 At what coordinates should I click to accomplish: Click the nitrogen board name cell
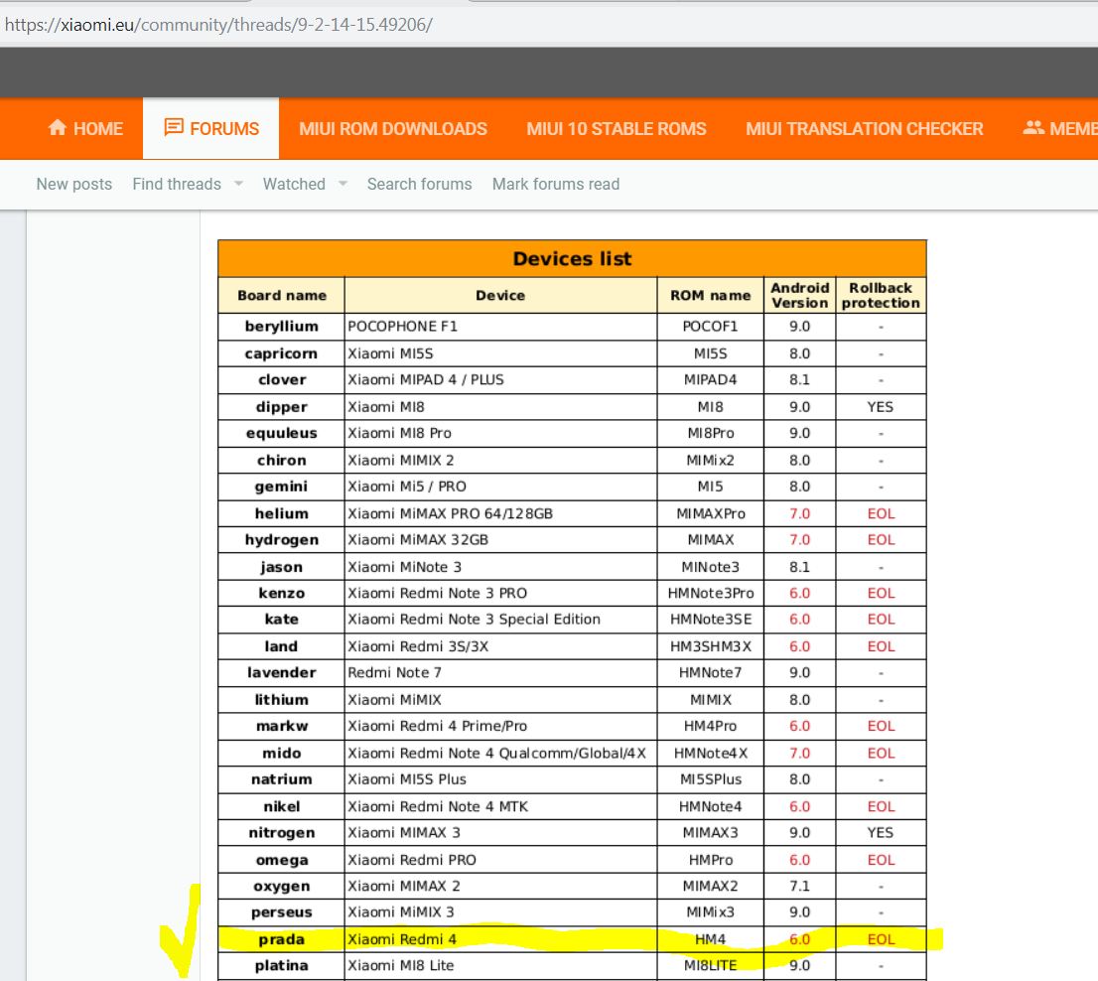[x=282, y=832]
